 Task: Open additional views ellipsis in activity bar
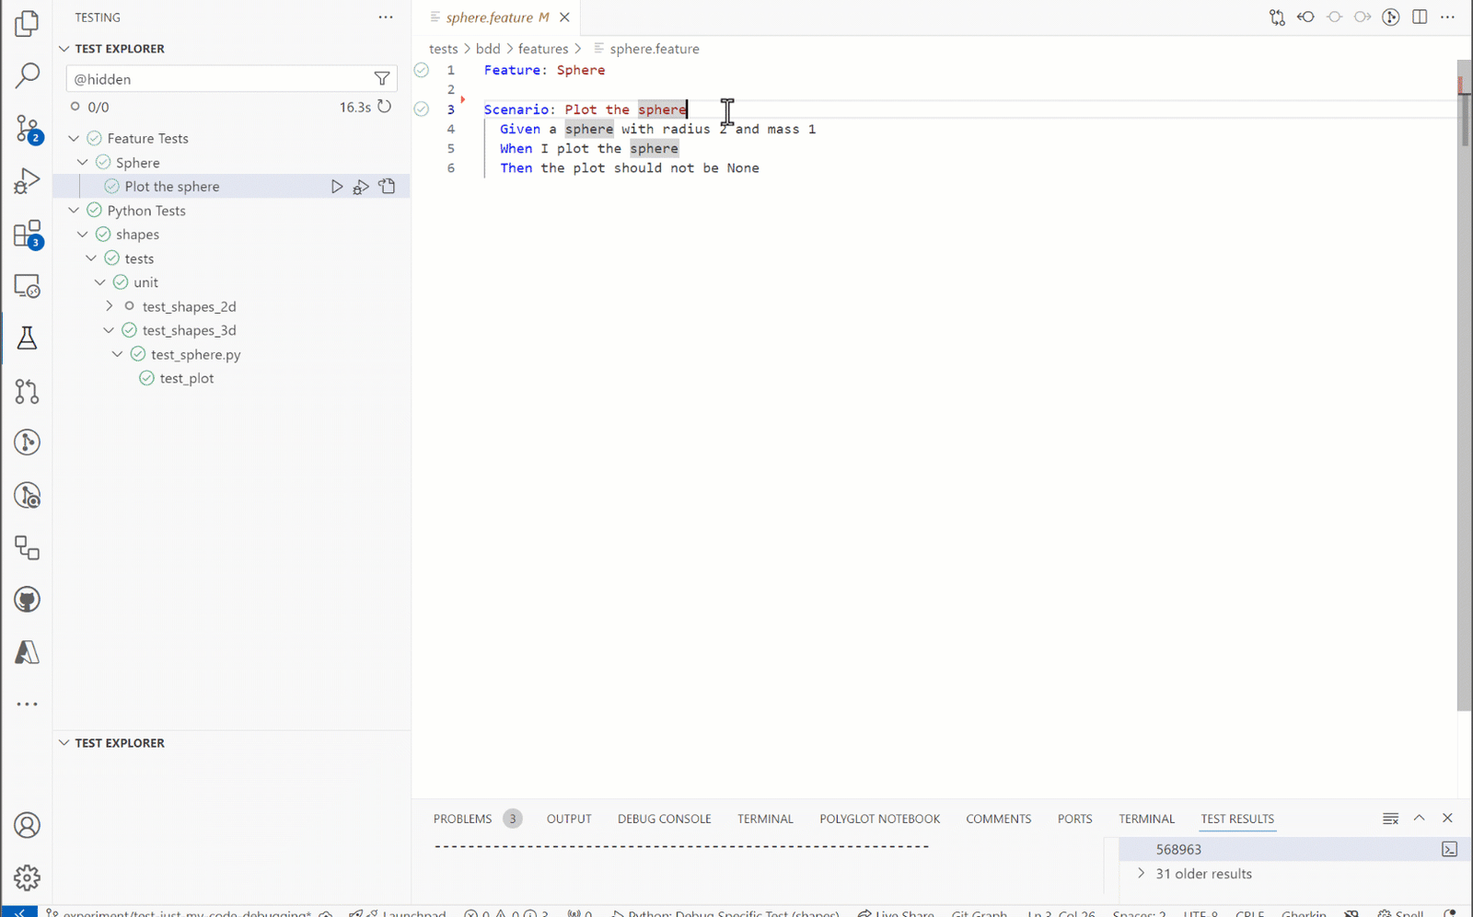(x=27, y=705)
